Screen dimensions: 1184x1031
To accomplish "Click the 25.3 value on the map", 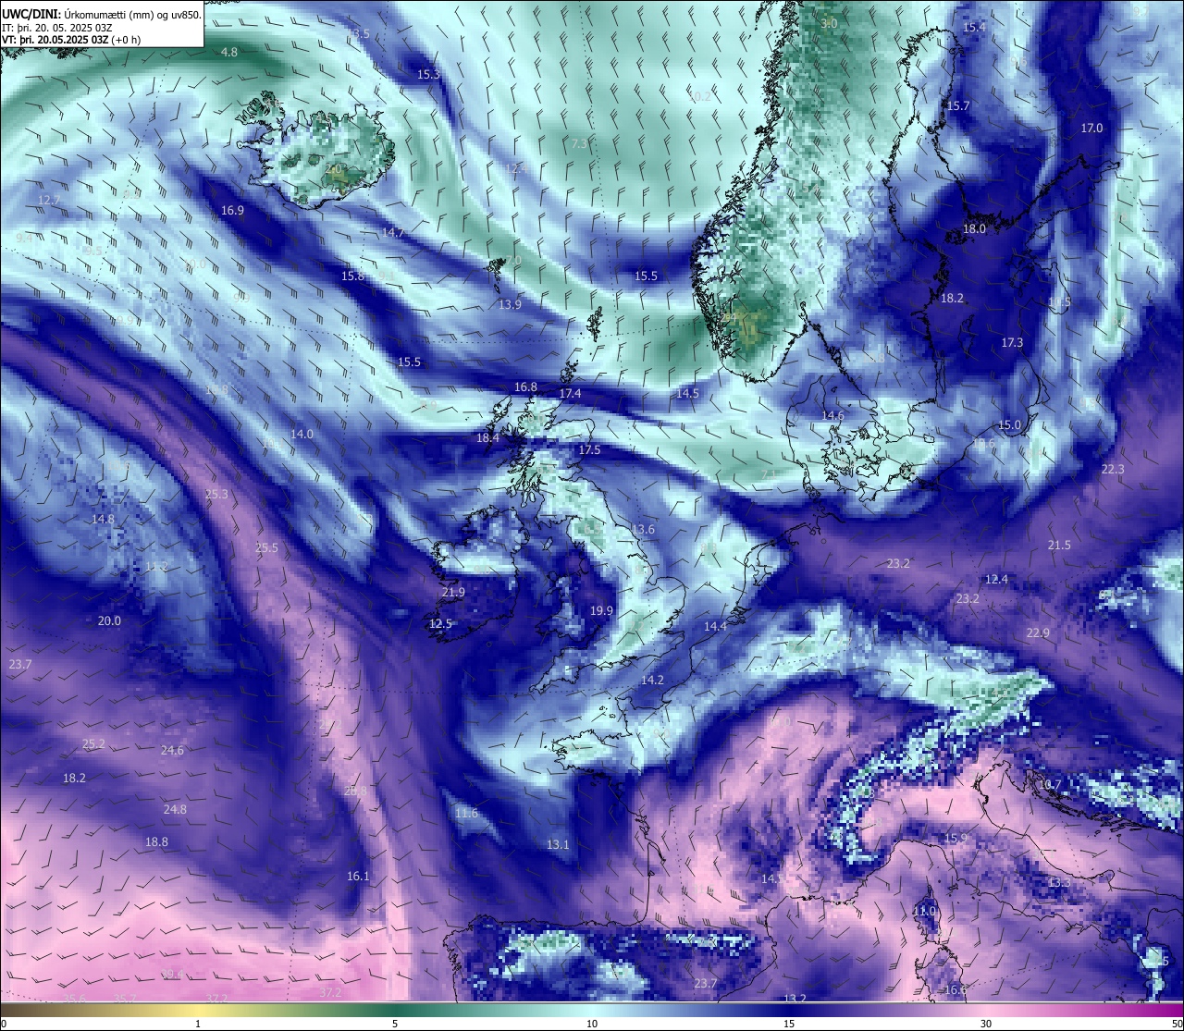I will (x=216, y=494).
